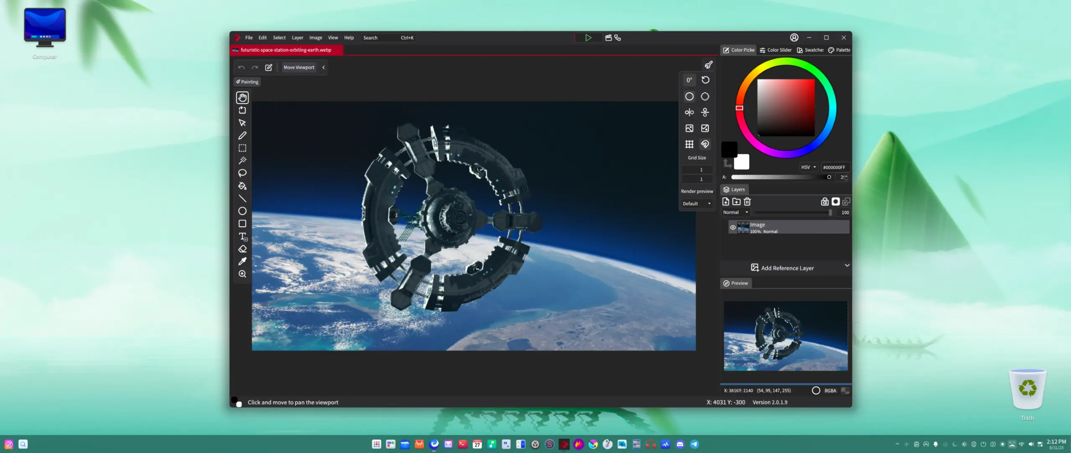Select the Eraser tool

click(x=242, y=249)
